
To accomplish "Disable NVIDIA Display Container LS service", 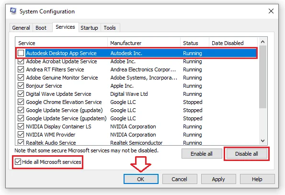I will click(21, 126).
